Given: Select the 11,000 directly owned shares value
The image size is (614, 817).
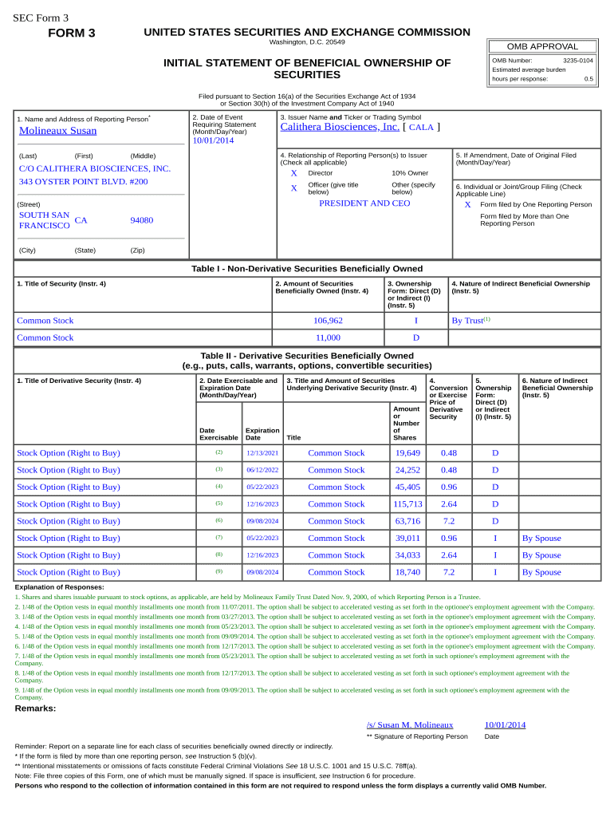Looking at the screenshot, I should coord(328,337).
